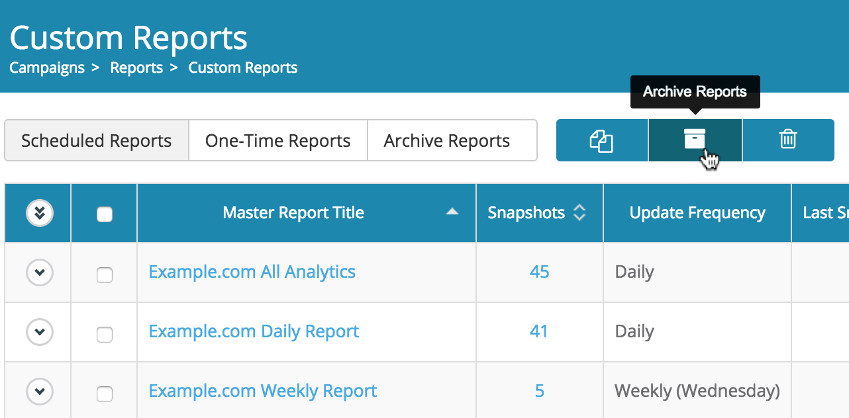Viewport: 849px width, 418px height.
Task: Navigate to Campaigns via the breadcrumb
Action: tap(47, 67)
